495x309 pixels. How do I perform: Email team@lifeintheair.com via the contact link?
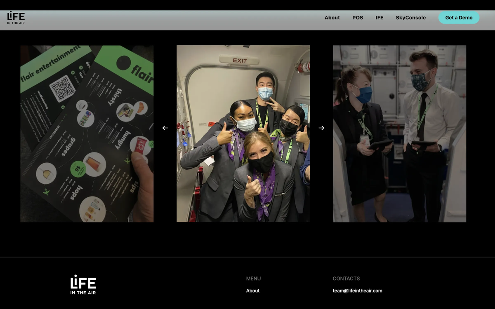coord(357,290)
